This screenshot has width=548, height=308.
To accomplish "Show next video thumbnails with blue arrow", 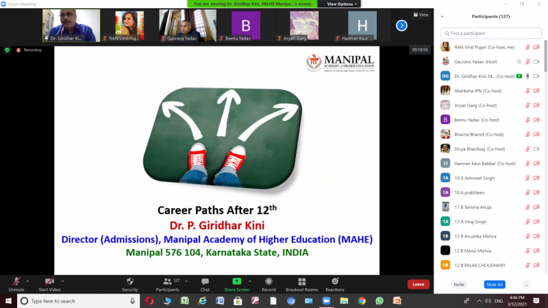I will point(401,25).
